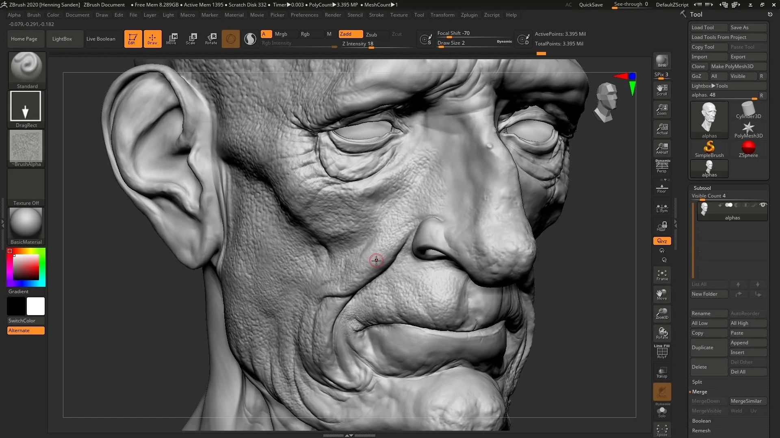Collapse the Subtool palette section
This screenshot has width=780, height=438.
pyautogui.click(x=702, y=188)
